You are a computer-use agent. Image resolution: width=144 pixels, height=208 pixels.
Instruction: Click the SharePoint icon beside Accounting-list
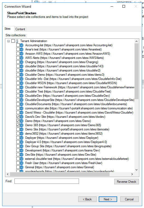[x=22, y=45]
